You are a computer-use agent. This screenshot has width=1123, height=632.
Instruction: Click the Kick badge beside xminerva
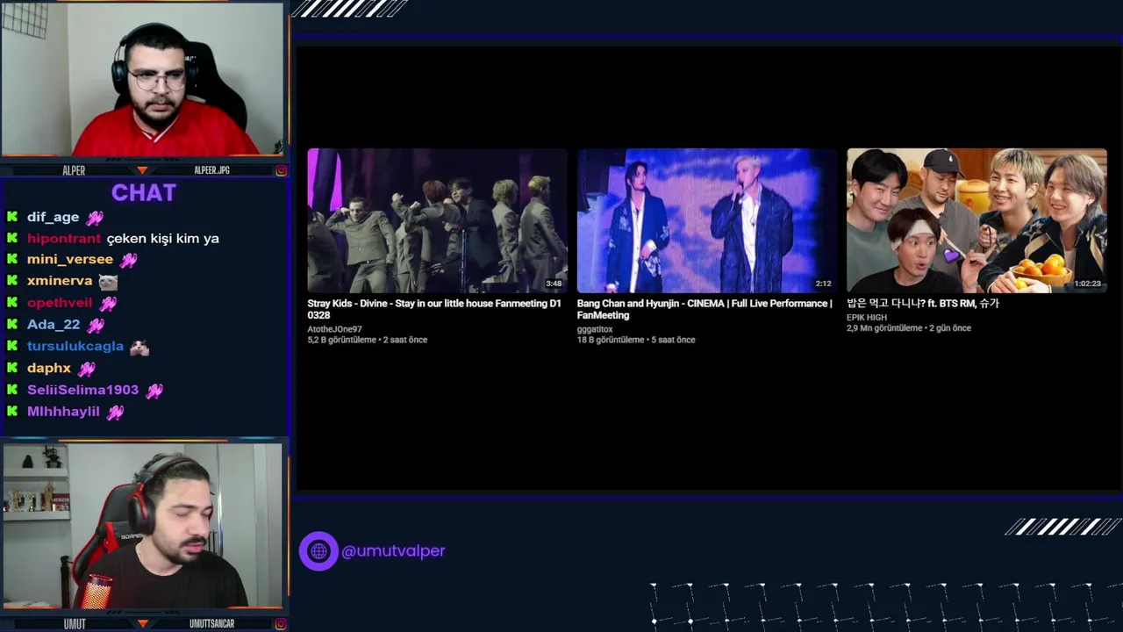coord(12,281)
